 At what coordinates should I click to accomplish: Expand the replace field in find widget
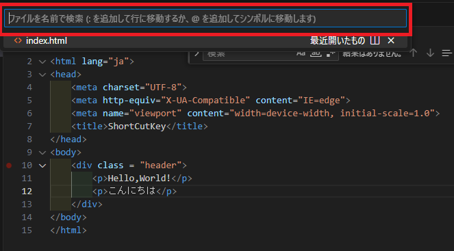click(x=197, y=53)
